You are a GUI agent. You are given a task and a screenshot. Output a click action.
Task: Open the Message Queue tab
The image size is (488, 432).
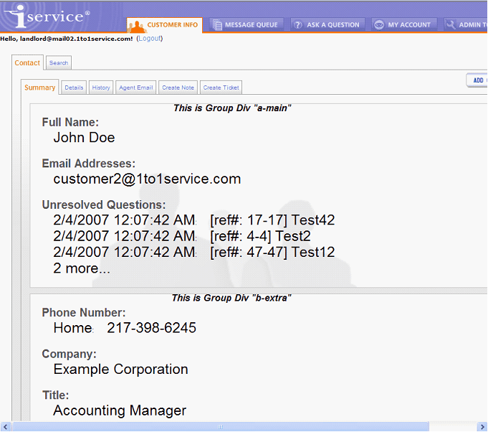[x=247, y=24]
